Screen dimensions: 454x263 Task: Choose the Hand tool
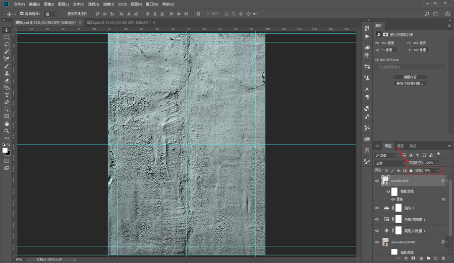pos(7,123)
